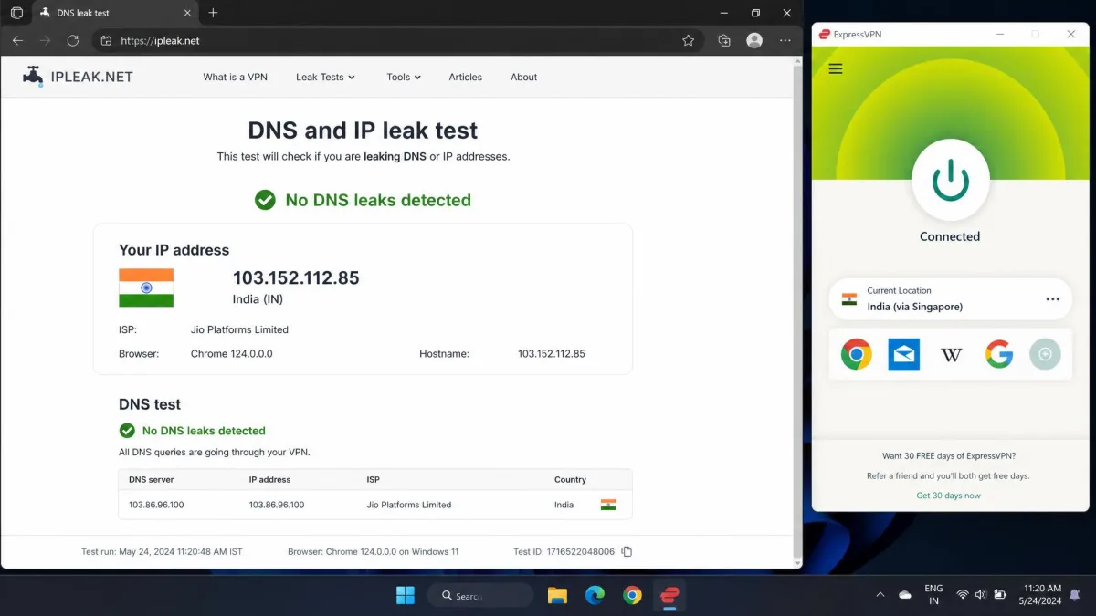Open location options three-dot menu
1096x616 pixels.
(x=1052, y=299)
